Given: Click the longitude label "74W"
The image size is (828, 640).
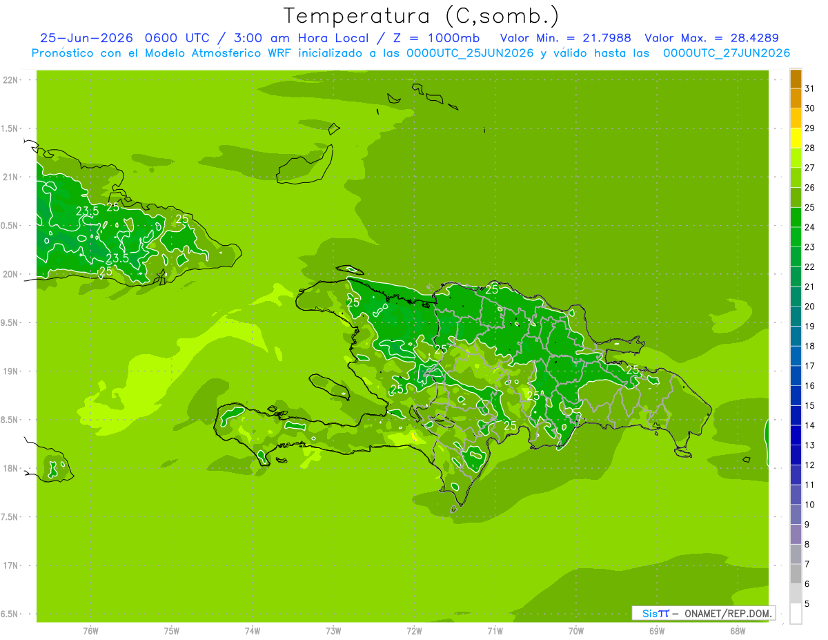Looking at the screenshot, I should pyautogui.click(x=253, y=630).
